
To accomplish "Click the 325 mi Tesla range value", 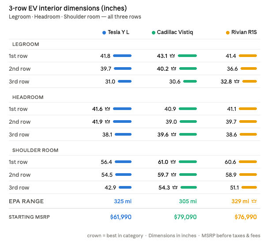I will [123, 201].
